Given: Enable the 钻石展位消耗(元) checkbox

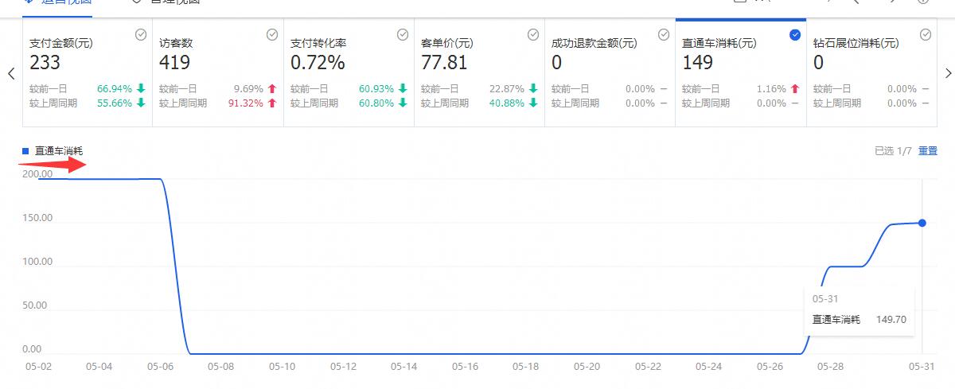Looking at the screenshot, I should tap(925, 35).
